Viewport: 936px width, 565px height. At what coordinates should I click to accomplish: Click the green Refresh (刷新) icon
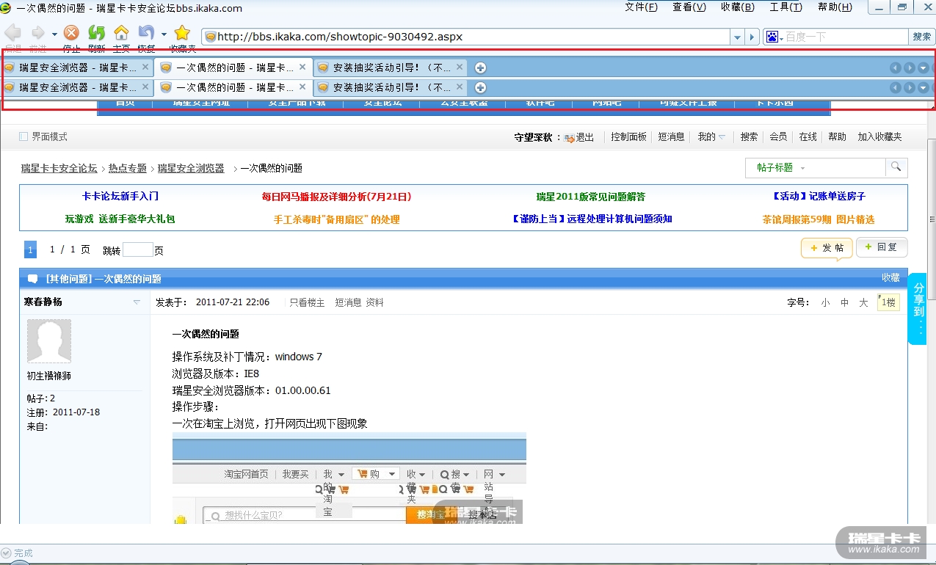pos(96,33)
